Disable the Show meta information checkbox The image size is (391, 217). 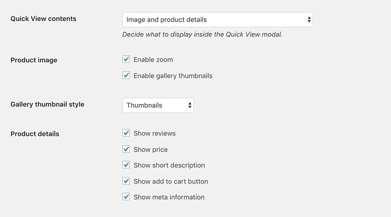point(126,197)
